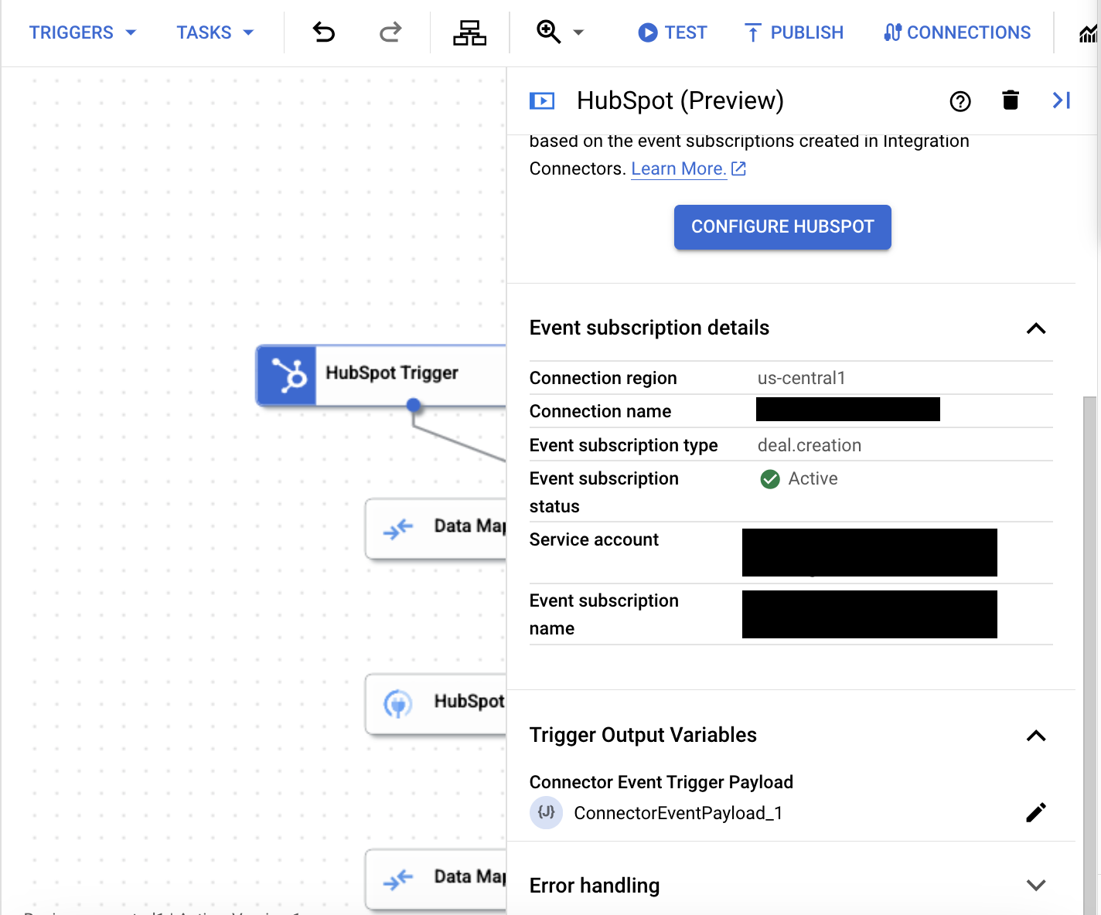
Task: Delete the HubSpot trigger using trash icon
Action: click(x=1010, y=100)
